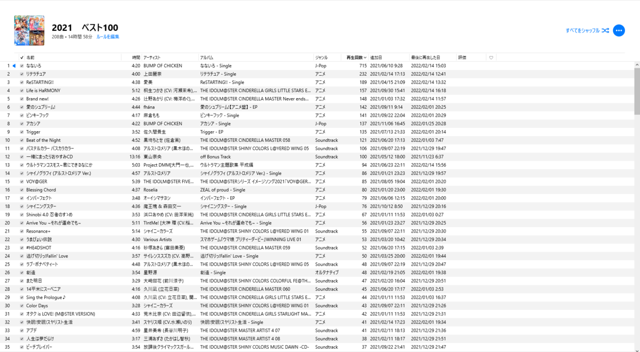
Task: Select the song 愛のシュプリーム!
Action: click(41, 107)
